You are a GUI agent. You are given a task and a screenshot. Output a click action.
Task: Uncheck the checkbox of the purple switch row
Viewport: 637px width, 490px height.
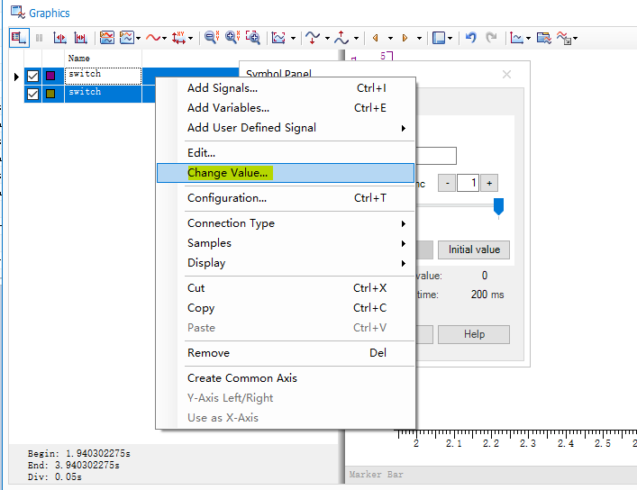point(32,76)
